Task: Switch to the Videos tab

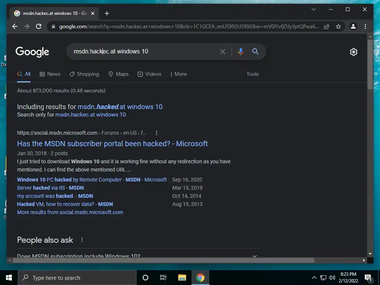Action: (149, 74)
